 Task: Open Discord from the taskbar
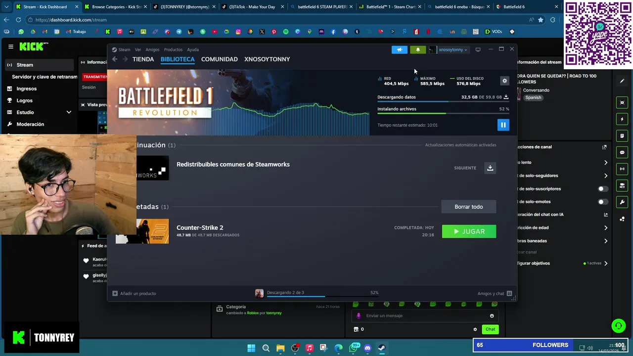tap(367, 348)
